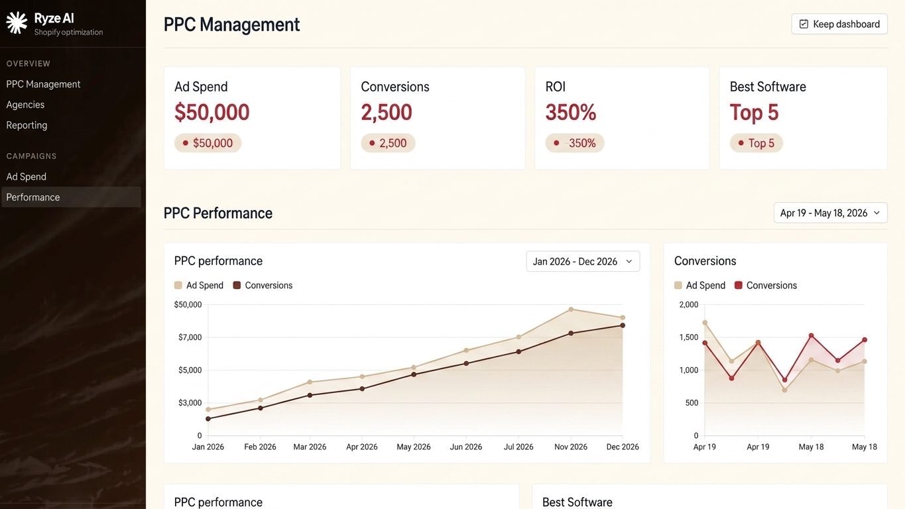The image size is (905, 509).
Task: Click the CAMPAIGNS sidebar section label
Action: 31,156
